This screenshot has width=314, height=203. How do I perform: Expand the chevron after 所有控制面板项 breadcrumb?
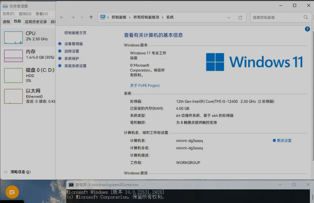163,18
